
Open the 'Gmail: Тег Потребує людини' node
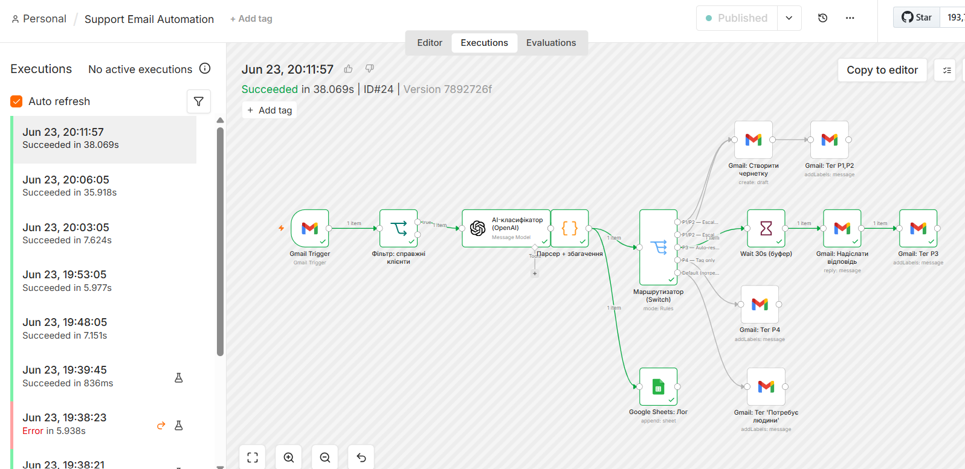pos(766,386)
